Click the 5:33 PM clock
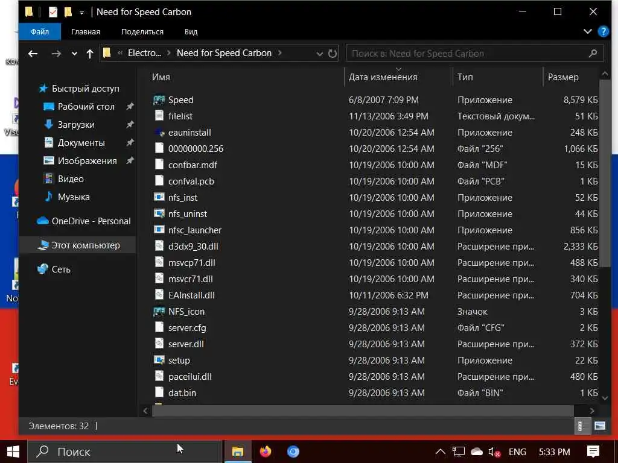618x463 pixels. (x=554, y=452)
